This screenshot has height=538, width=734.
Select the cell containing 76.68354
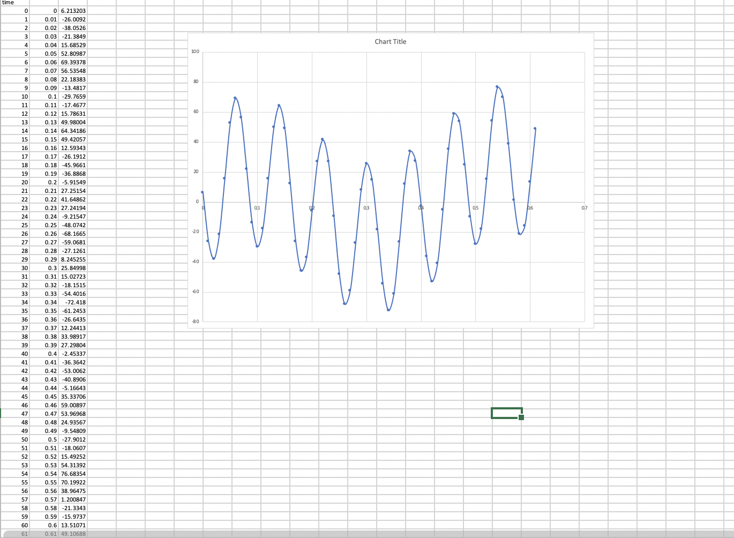click(x=73, y=474)
